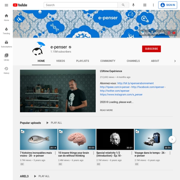Click the search magnifier button
The width and height of the screenshot is (180, 180).
point(123,5)
